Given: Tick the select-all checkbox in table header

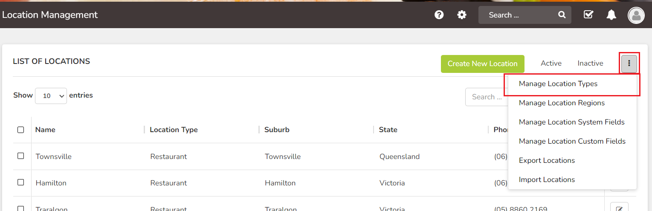Looking at the screenshot, I should [20, 130].
